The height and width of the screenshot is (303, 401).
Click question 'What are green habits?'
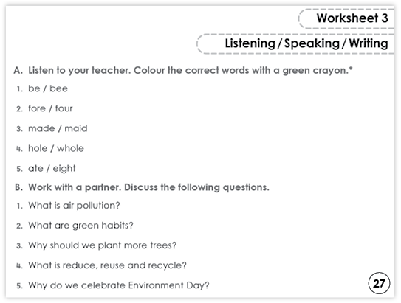coord(80,226)
